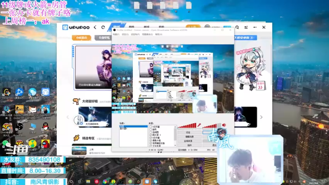329x185 pixels.
Task: Mute microphone icon in OBS
Action: pos(199,125)
